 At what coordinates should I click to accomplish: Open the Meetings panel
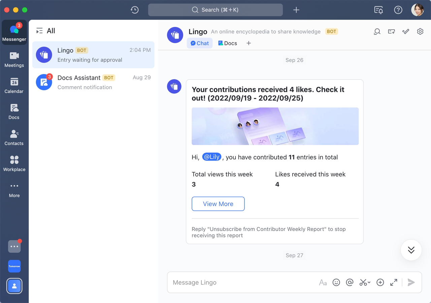(x=14, y=60)
